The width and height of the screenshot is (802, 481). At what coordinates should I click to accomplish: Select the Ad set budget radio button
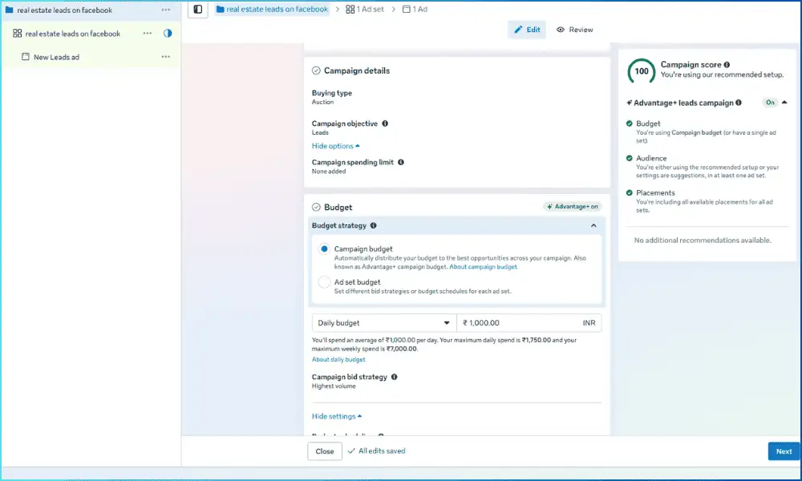coord(324,282)
